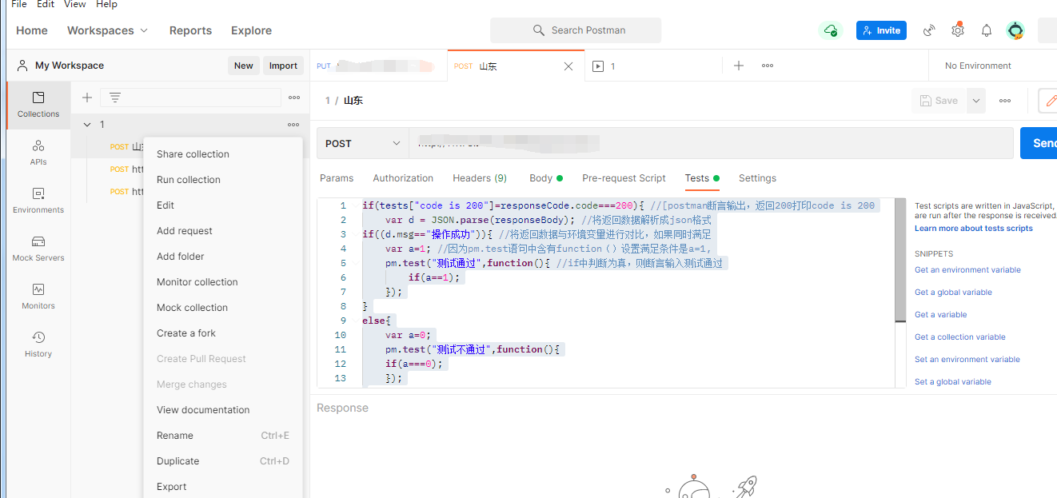The width and height of the screenshot is (1057, 498).
Task: Switch to the Pre-request Script tab
Action: (624, 178)
